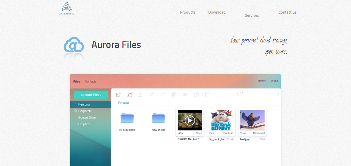
Task: Click the paste clipboard toolbar icon
Action: pyautogui.click(x=207, y=94)
